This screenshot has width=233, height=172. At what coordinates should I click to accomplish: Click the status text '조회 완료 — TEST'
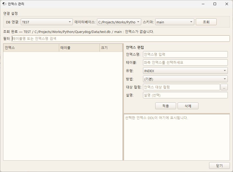(x=17, y=32)
